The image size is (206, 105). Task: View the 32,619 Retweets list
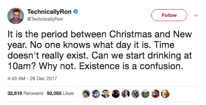click(x=25, y=93)
